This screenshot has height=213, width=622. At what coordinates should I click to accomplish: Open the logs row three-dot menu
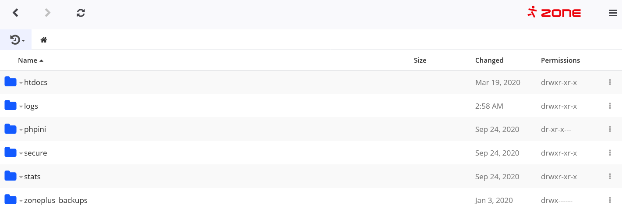coord(610,106)
